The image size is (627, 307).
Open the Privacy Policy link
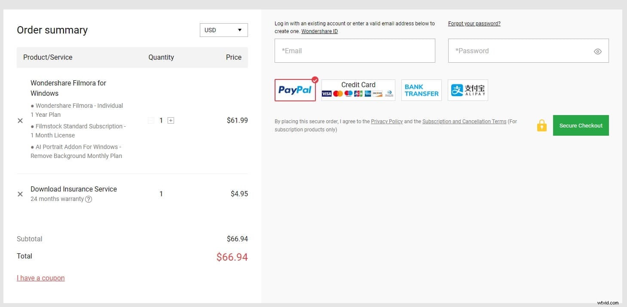click(387, 122)
